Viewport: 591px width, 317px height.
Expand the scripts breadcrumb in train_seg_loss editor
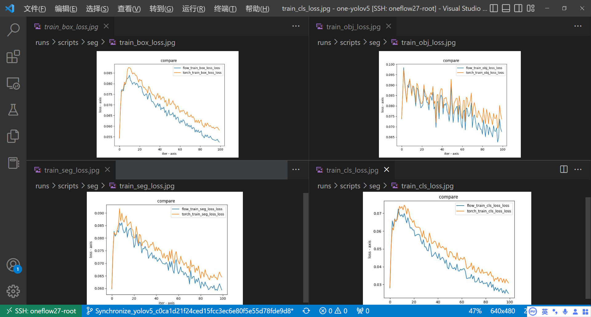point(68,186)
